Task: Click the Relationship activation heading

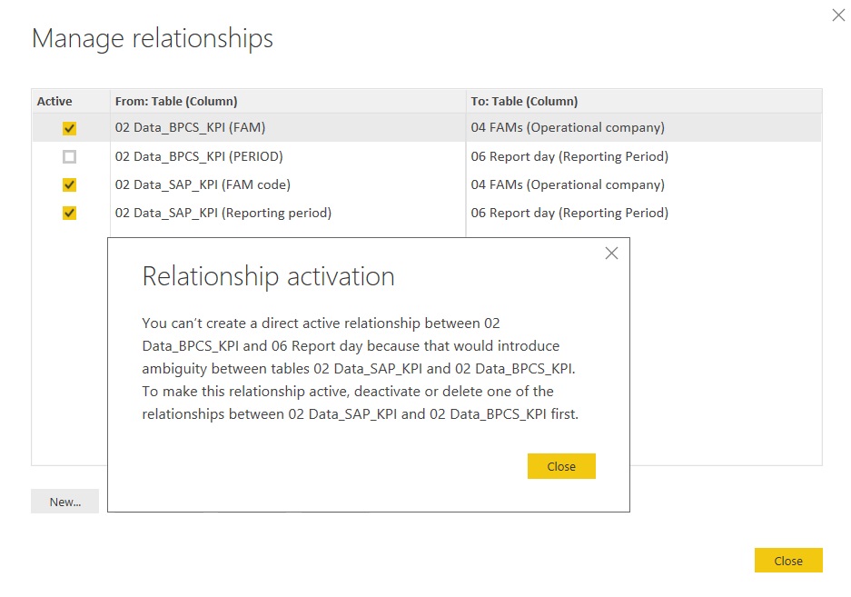Action: [x=268, y=276]
